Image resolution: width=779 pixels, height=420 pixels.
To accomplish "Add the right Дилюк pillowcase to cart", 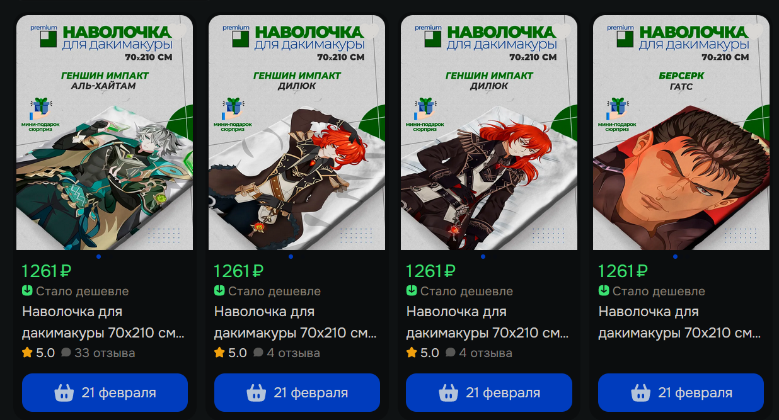I will tap(489, 393).
